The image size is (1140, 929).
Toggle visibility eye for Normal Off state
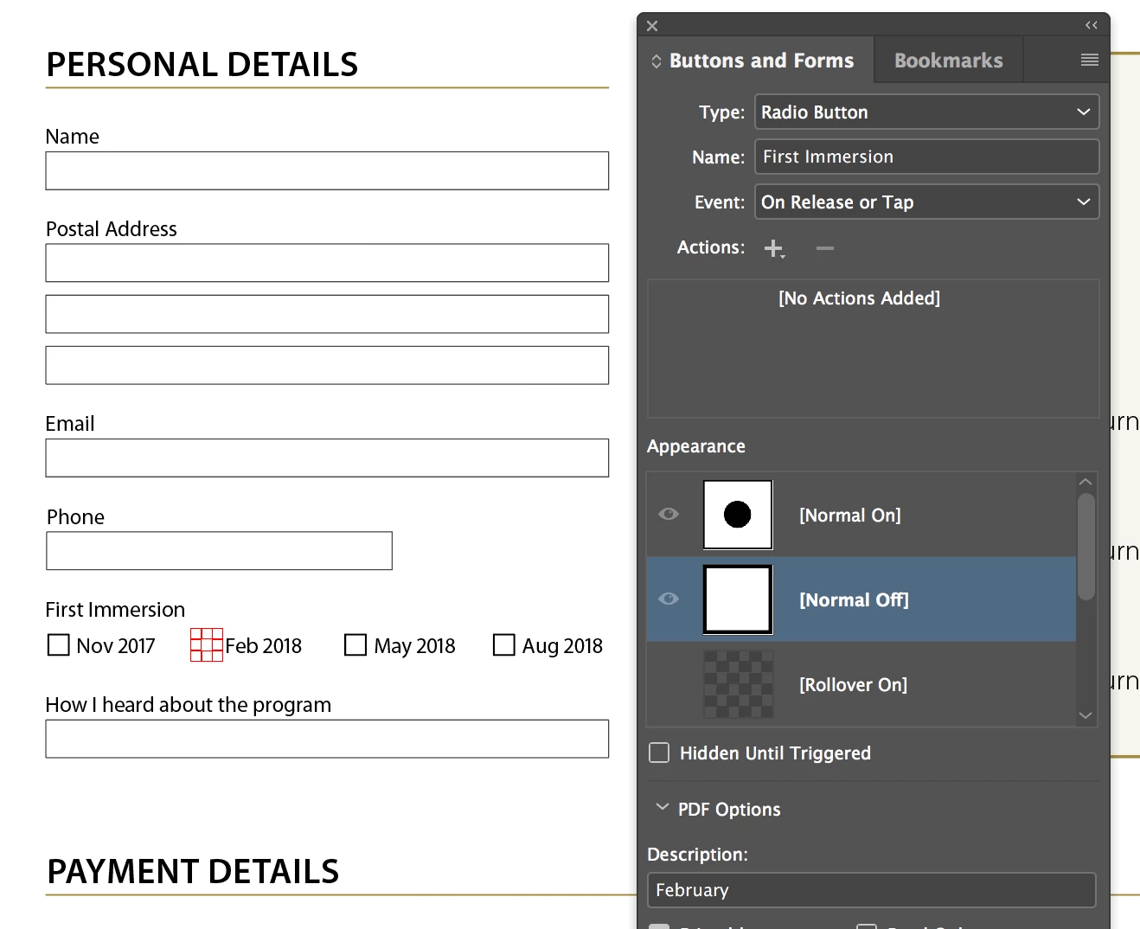point(669,599)
